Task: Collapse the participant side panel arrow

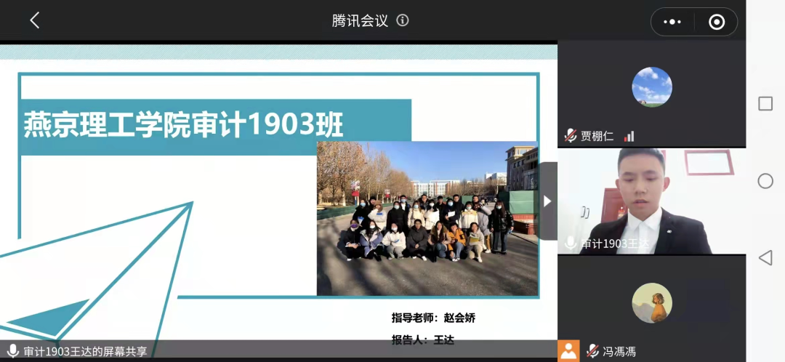Action: pos(547,201)
